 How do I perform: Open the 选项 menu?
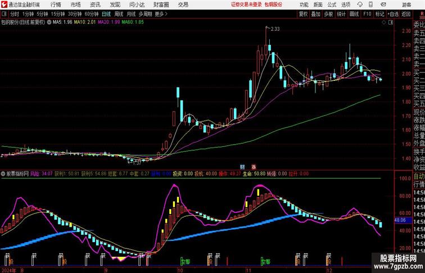point(346,4)
